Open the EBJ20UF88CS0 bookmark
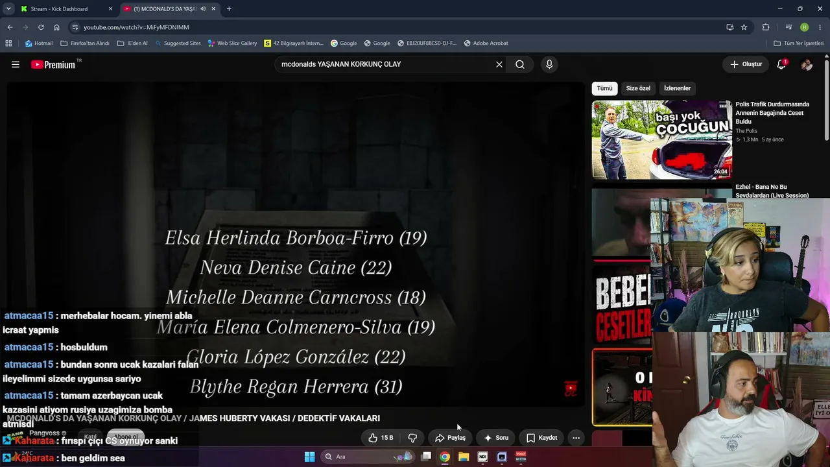 point(427,43)
